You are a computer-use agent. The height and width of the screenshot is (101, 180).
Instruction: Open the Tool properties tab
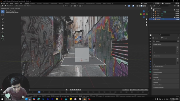pos(150,38)
